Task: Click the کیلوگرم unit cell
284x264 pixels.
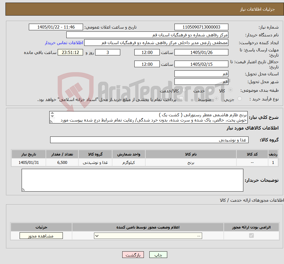Action: (129, 162)
